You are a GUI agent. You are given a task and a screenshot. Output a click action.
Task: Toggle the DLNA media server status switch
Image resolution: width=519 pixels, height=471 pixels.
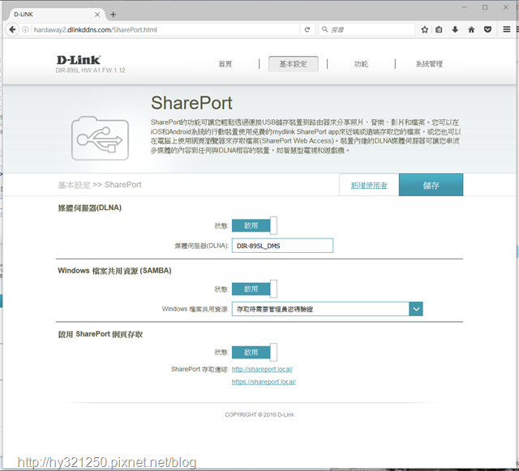(x=254, y=225)
